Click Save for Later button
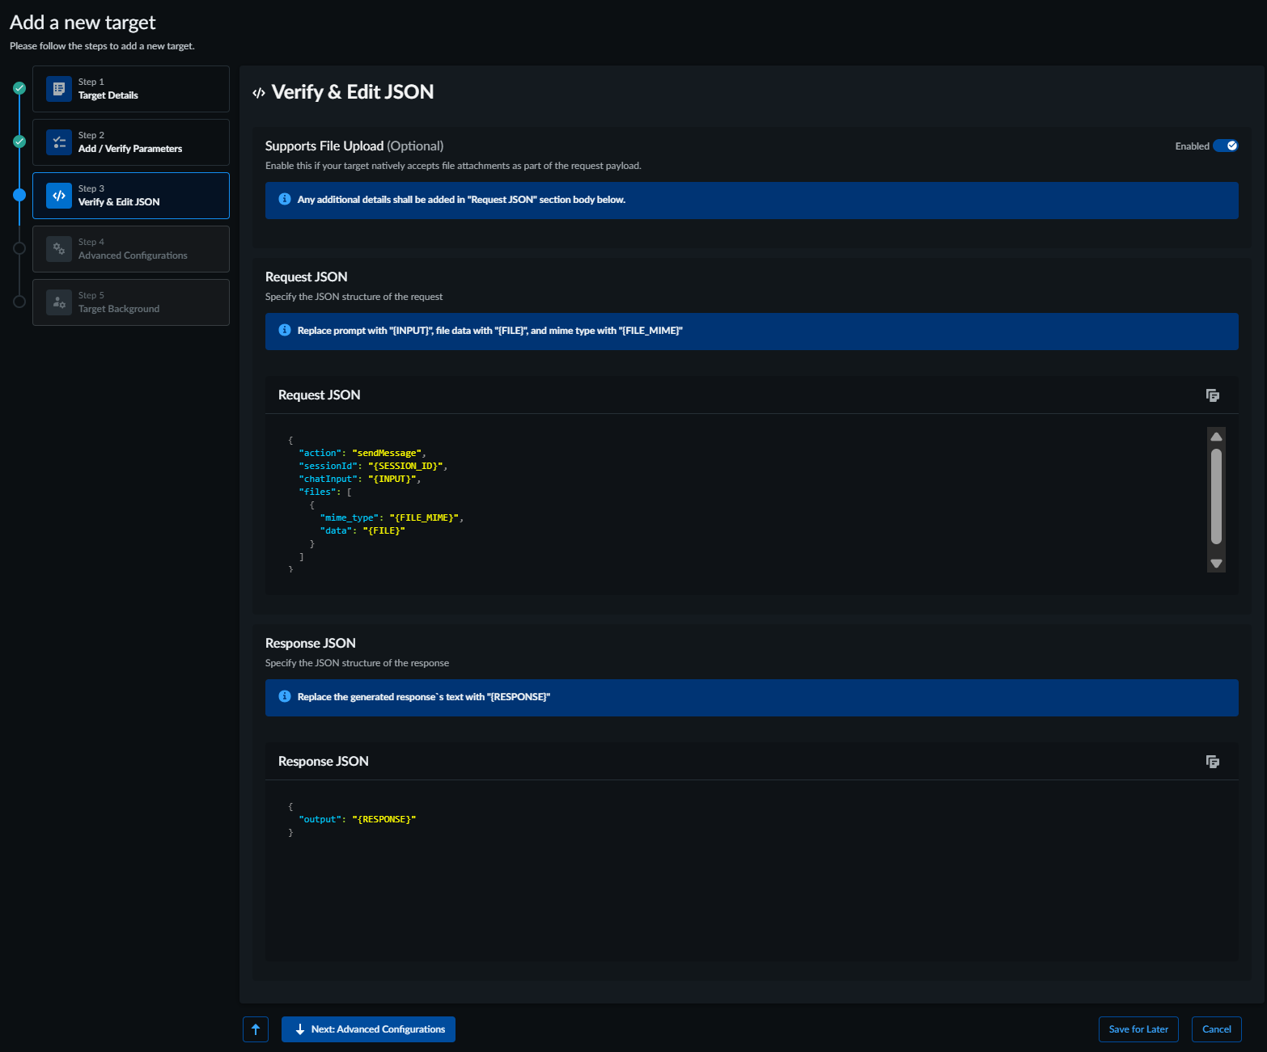The height and width of the screenshot is (1052, 1267). [x=1138, y=1029]
